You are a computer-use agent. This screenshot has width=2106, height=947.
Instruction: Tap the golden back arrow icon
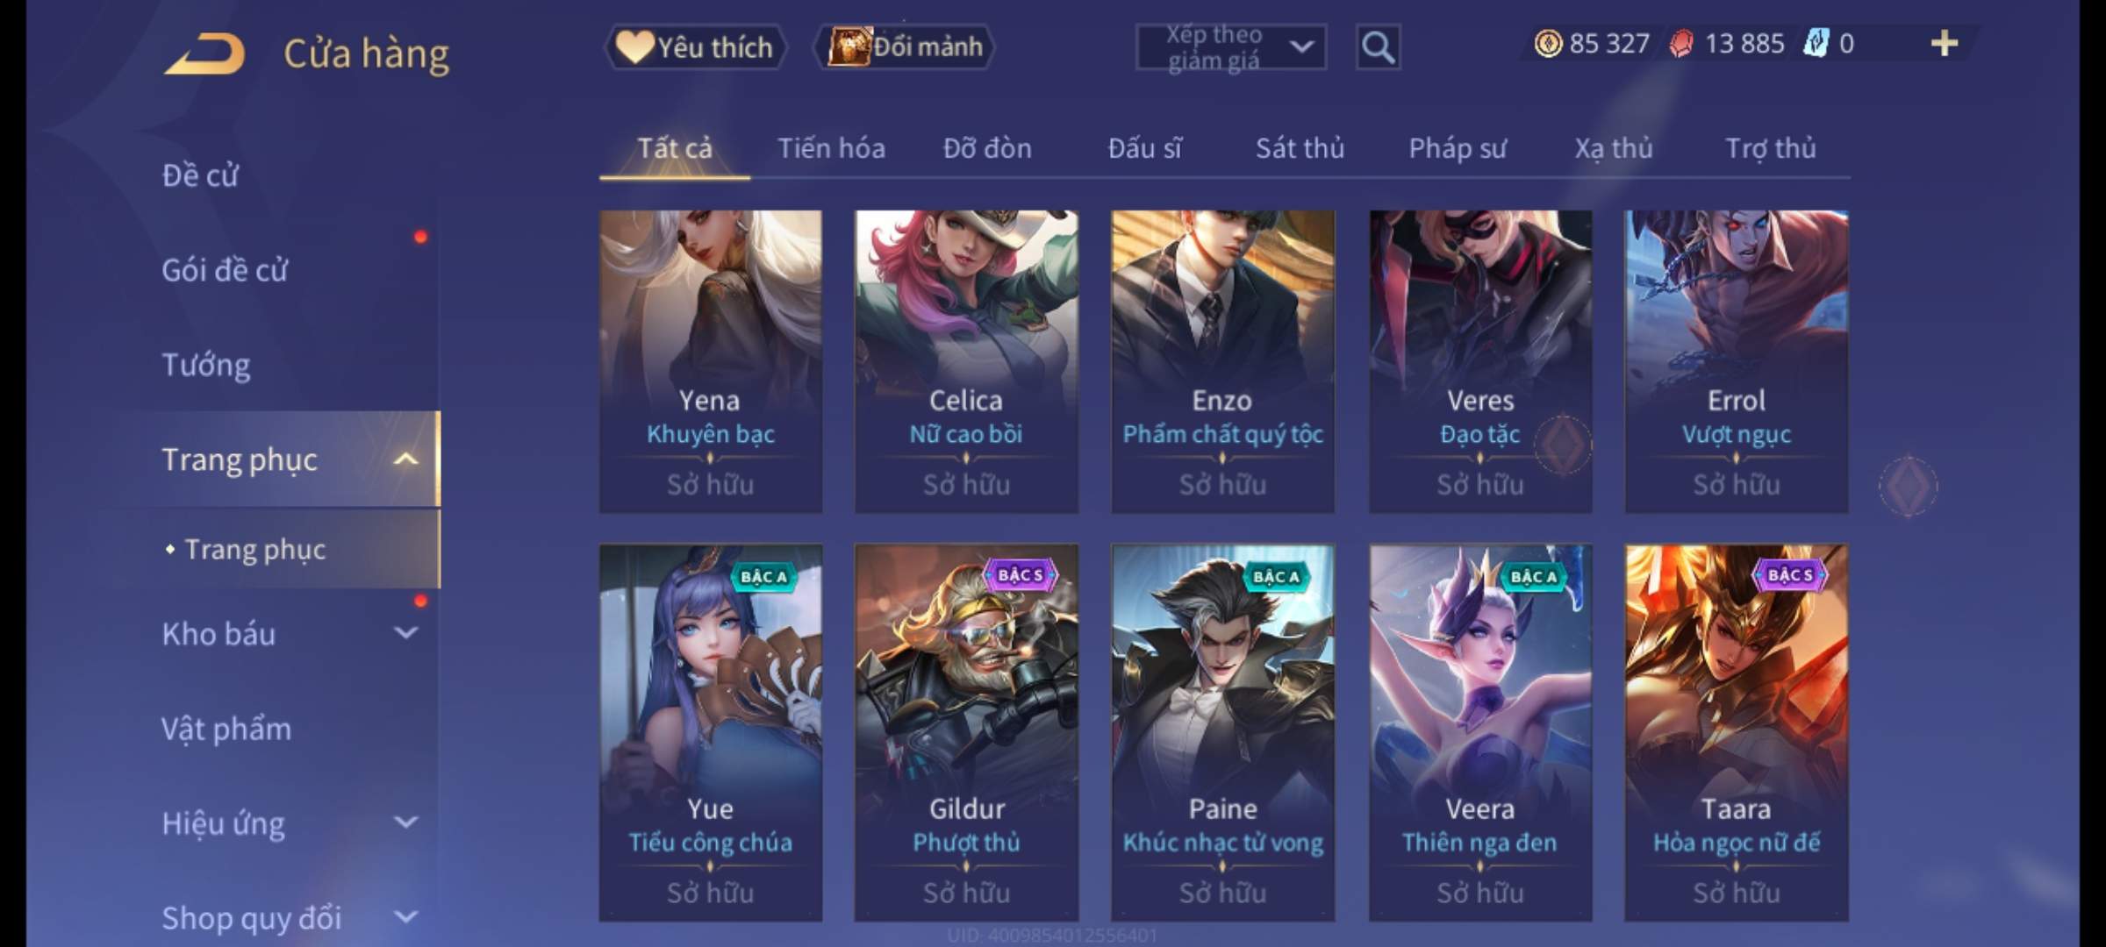pyautogui.click(x=204, y=54)
